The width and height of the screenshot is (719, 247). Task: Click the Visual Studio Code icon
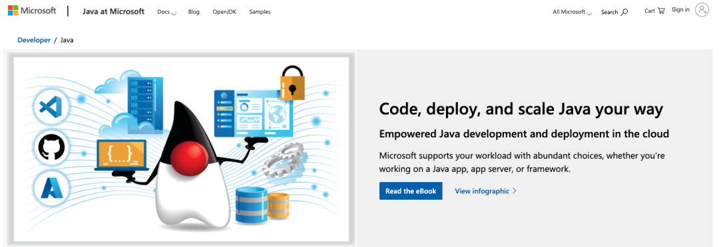pos(51,107)
